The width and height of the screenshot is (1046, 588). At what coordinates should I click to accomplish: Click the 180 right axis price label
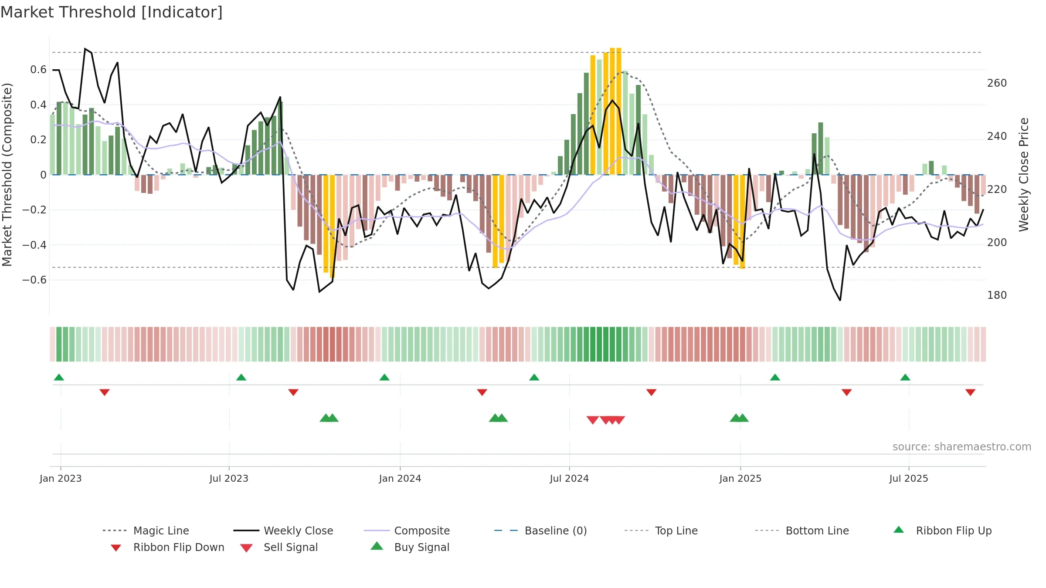[x=997, y=295]
